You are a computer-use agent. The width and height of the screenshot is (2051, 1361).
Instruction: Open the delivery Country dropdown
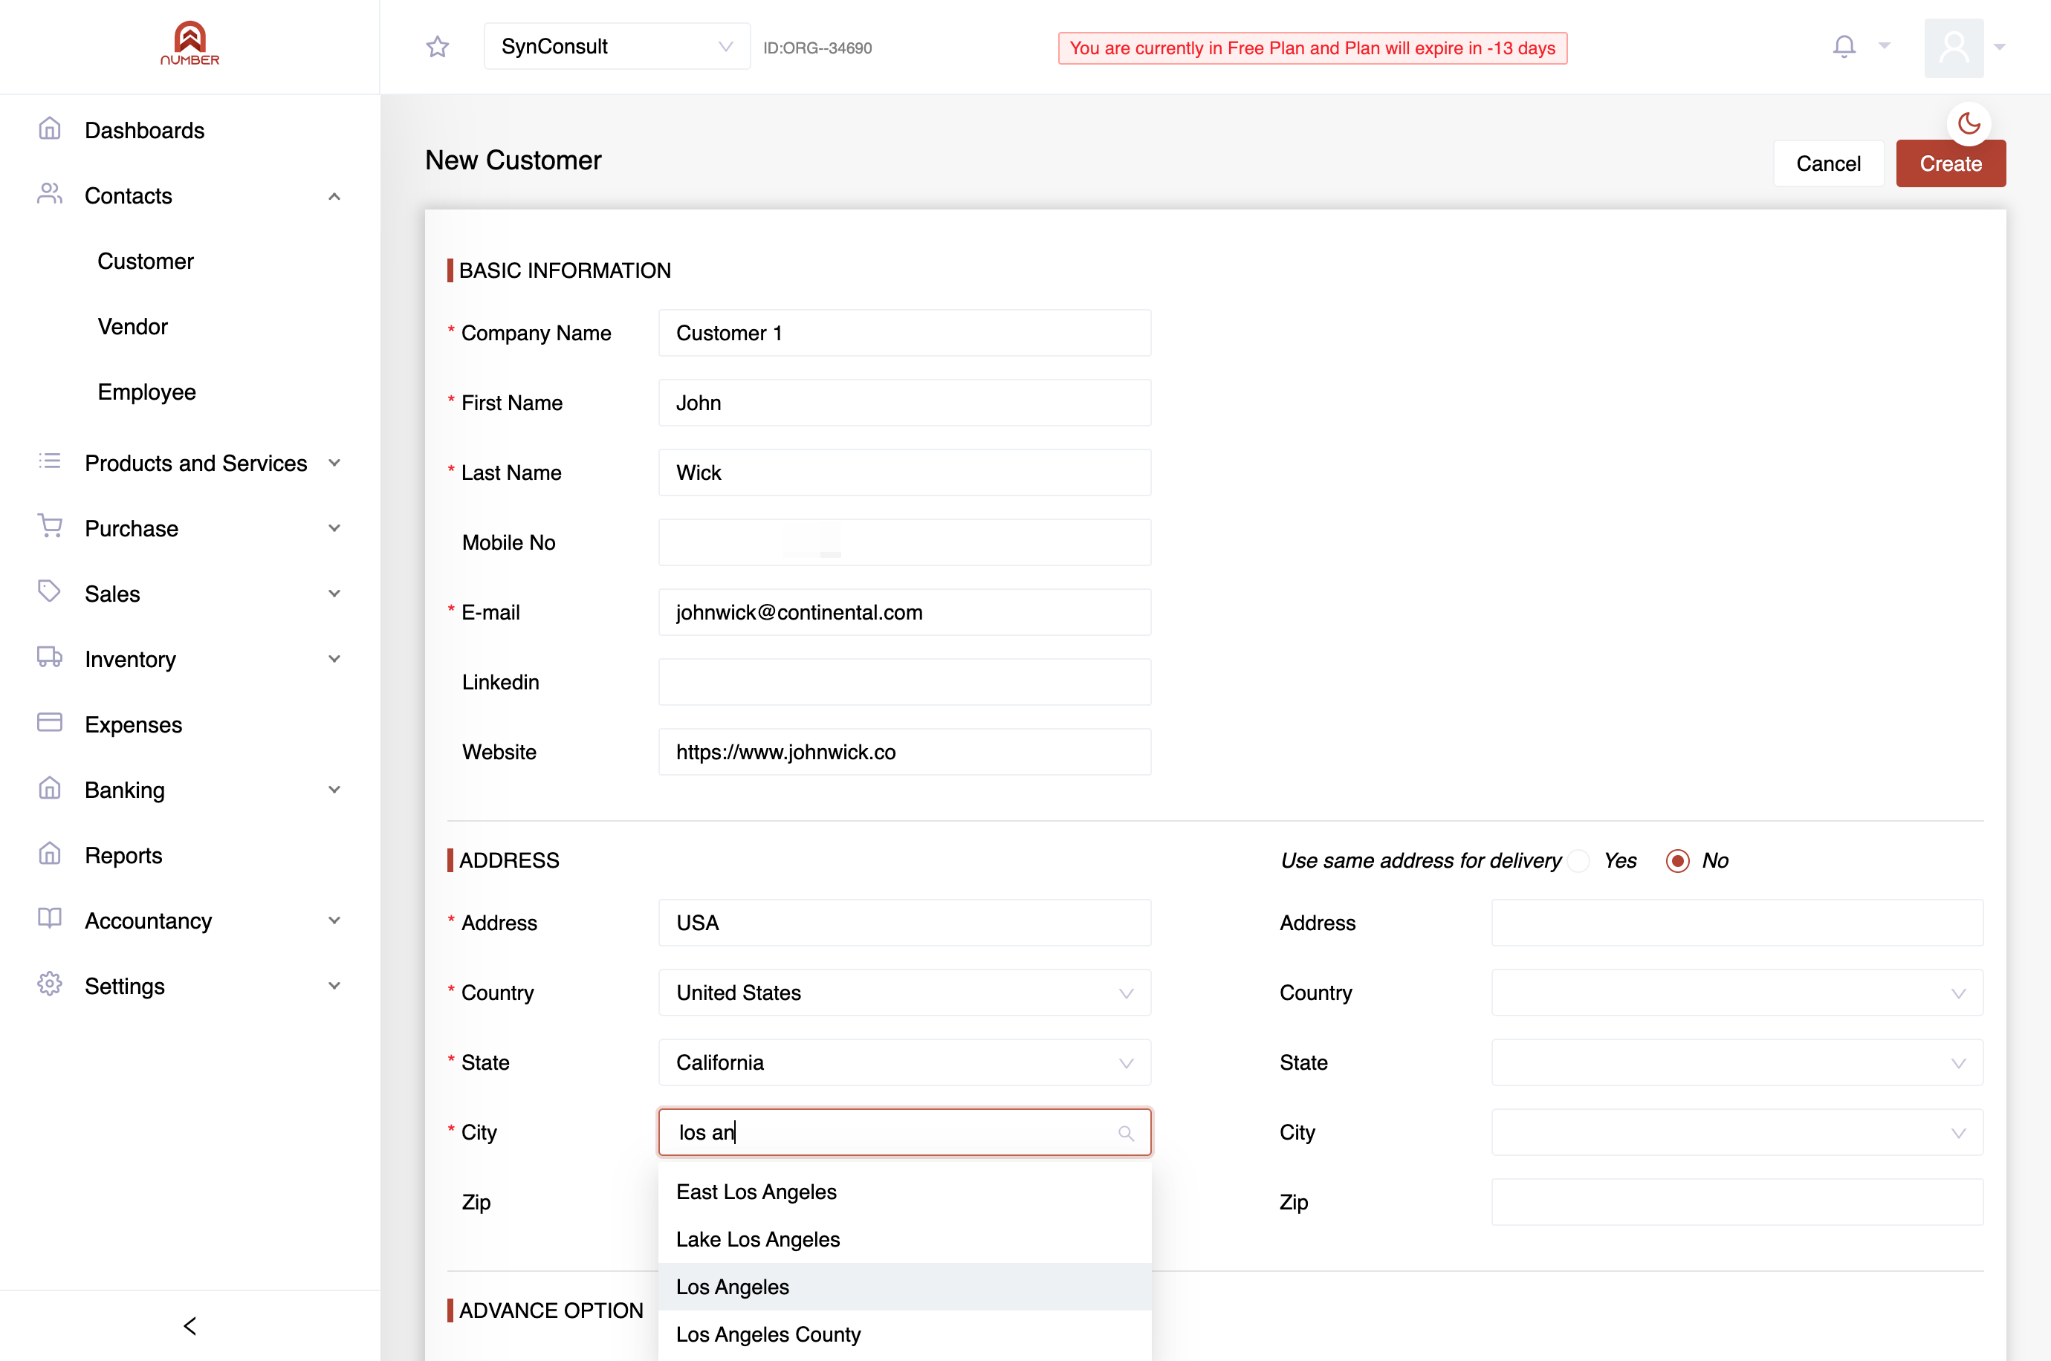(1737, 993)
